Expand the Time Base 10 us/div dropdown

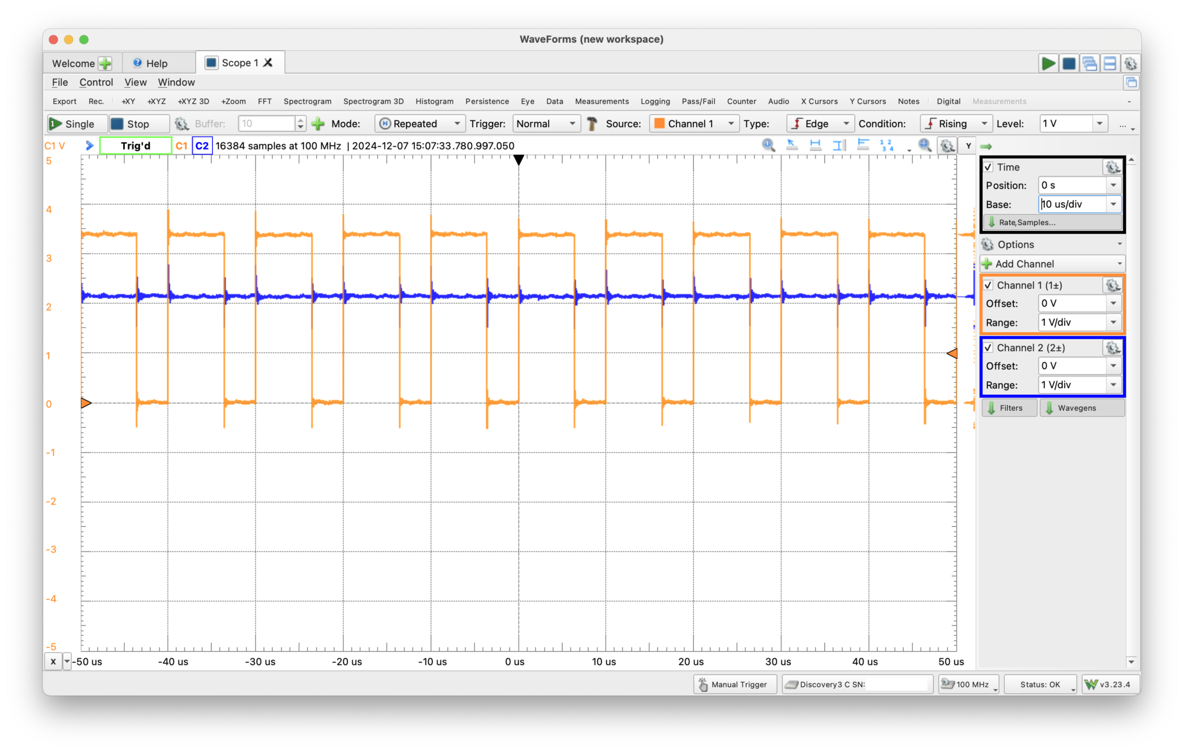tap(1113, 204)
